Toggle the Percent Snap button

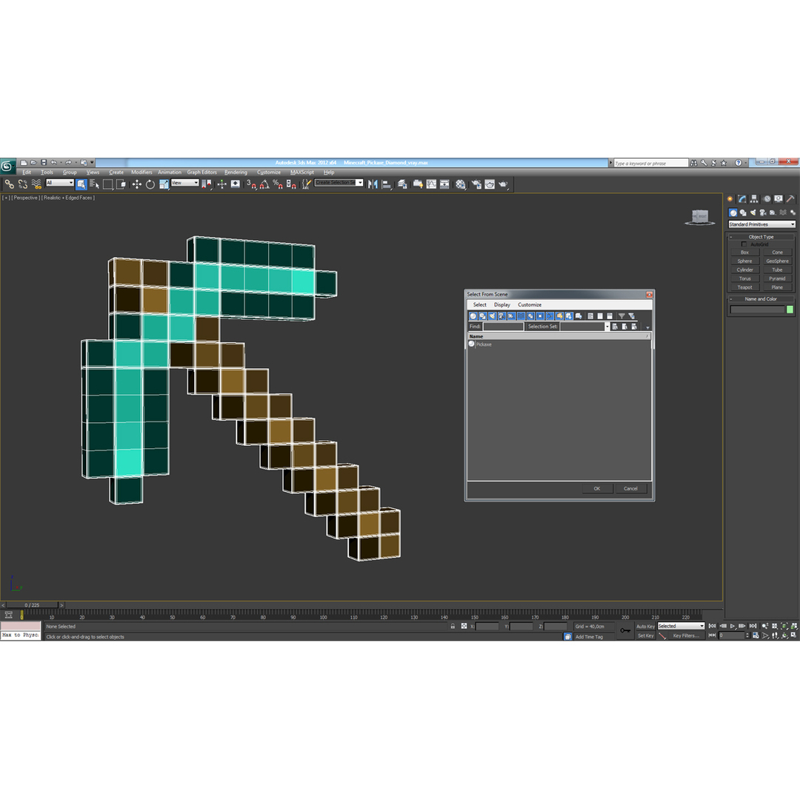point(278,184)
